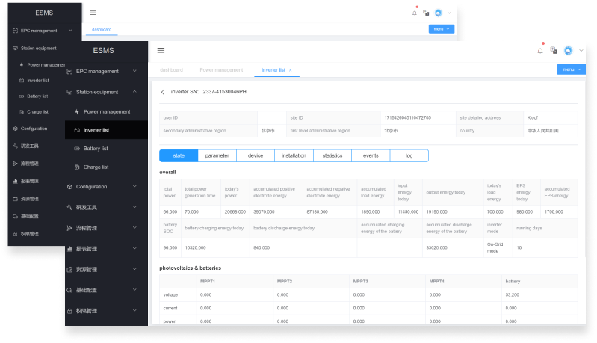597x343 pixels.
Task: Click 基础配置 icon in back sidebar
Action: pos(15,216)
